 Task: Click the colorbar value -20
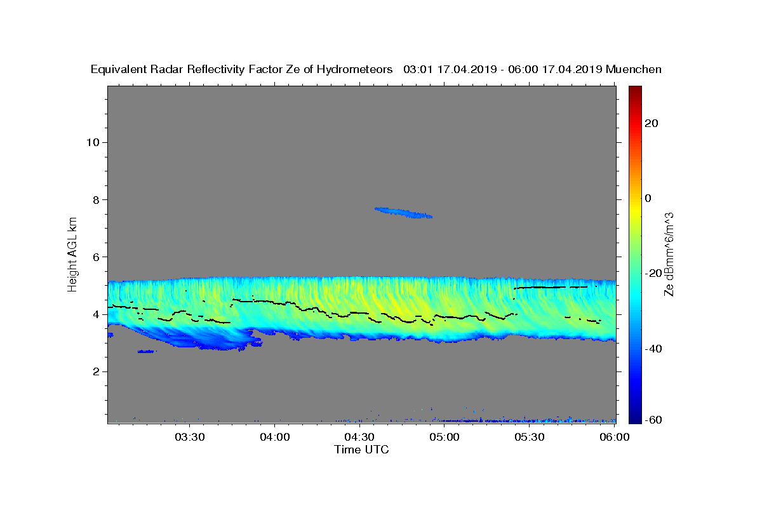pyautogui.click(x=654, y=273)
